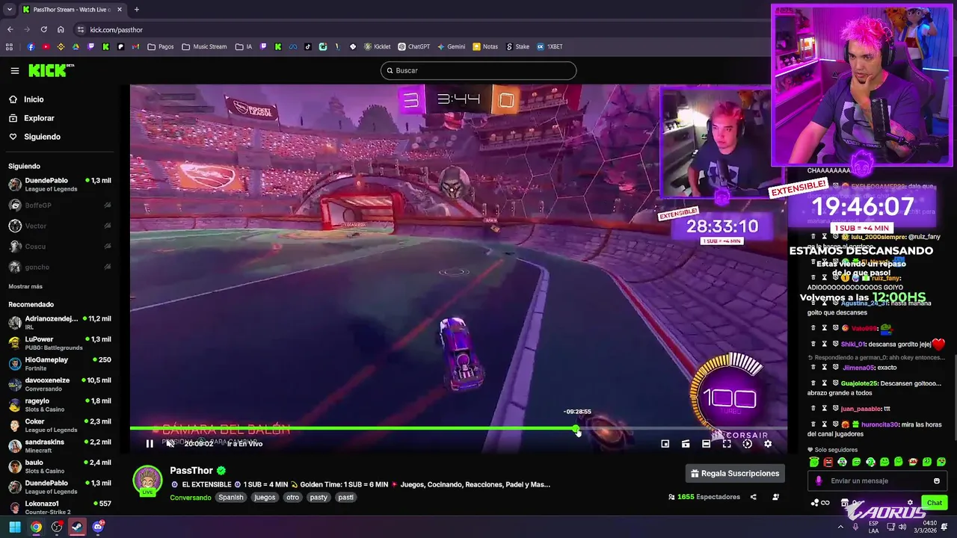The image size is (957, 538).
Task: Send message with green Chat button
Action: (935, 503)
